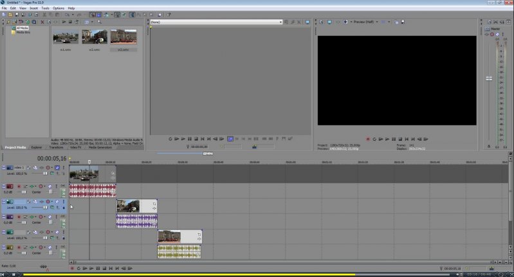This screenshot has width=514, height=277.
Task: Select the All Media folder
Action: tap(22, 28)
